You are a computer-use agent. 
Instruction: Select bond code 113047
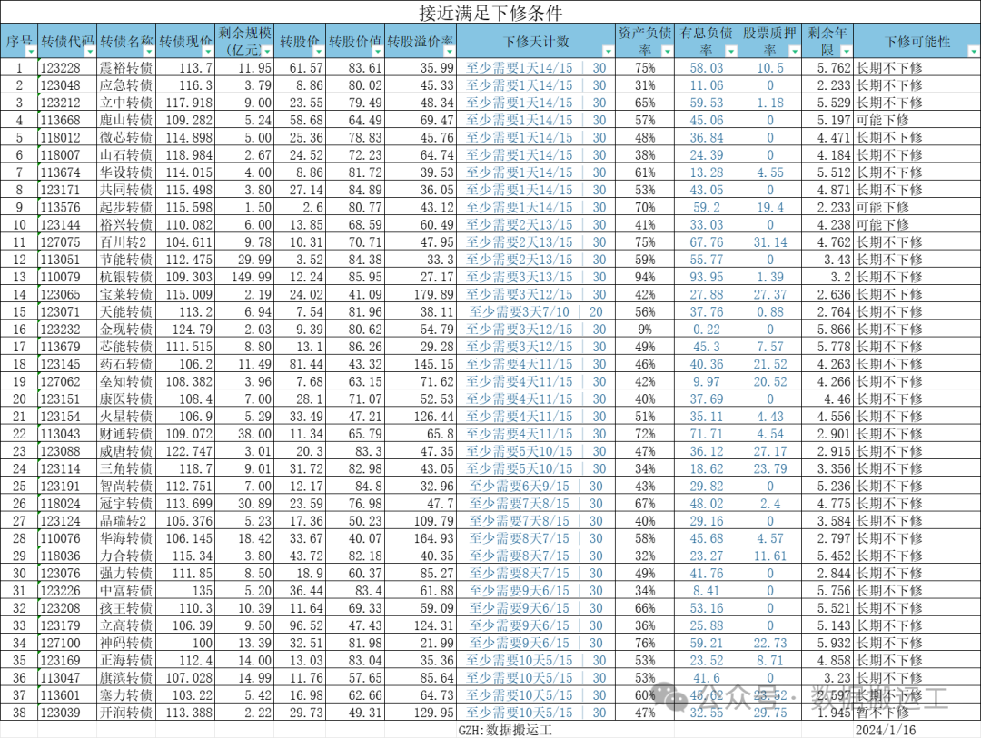[67, 679]
